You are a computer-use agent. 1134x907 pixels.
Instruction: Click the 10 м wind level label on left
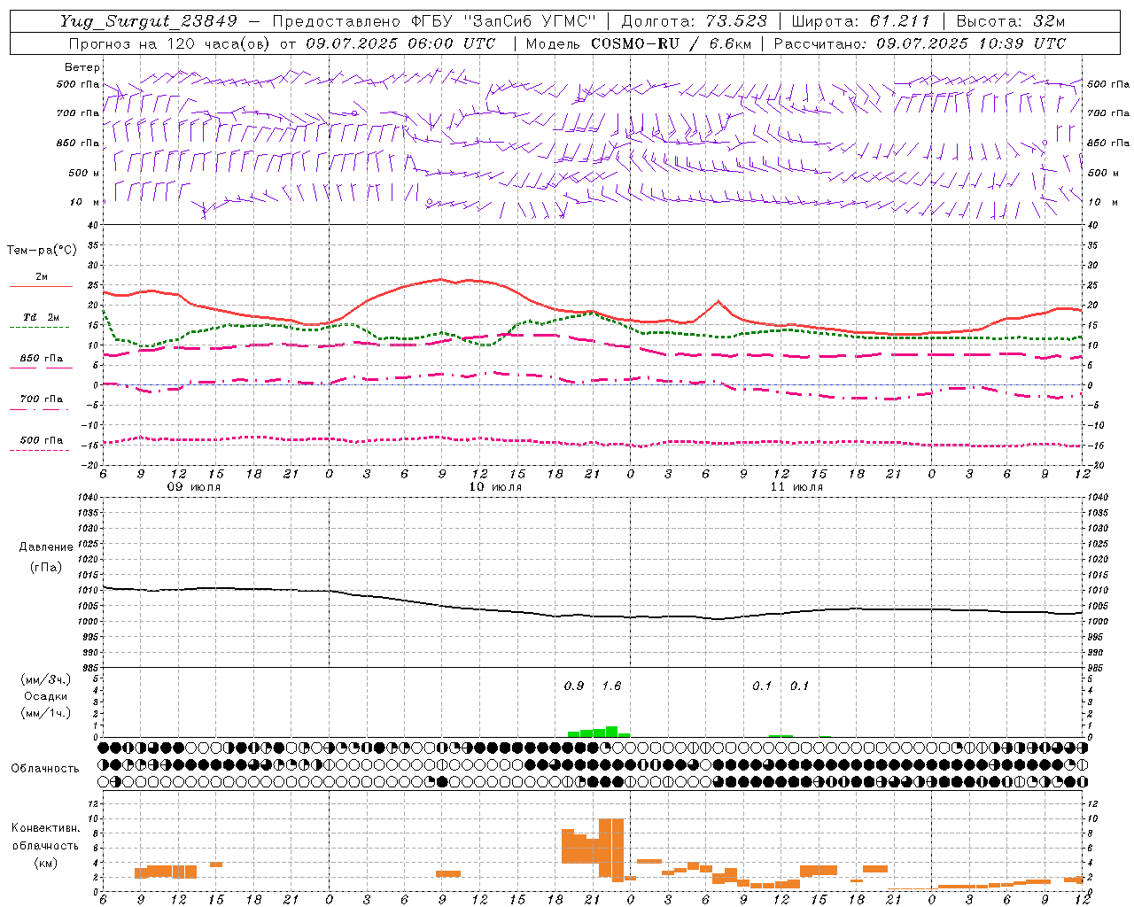(85, 202)
